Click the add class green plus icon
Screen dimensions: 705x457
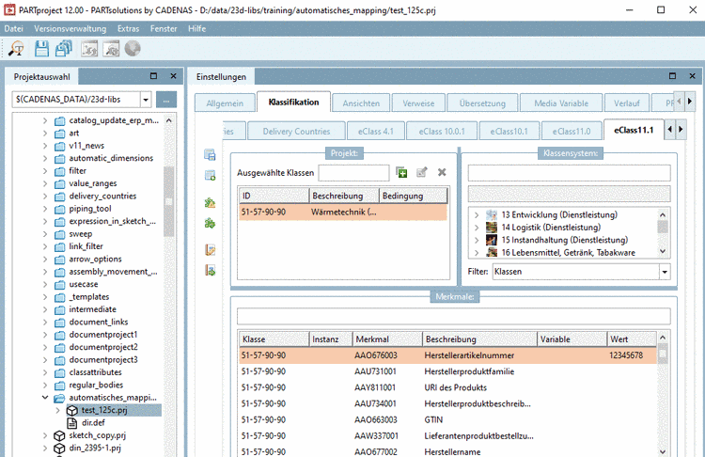tap(401, 172)
